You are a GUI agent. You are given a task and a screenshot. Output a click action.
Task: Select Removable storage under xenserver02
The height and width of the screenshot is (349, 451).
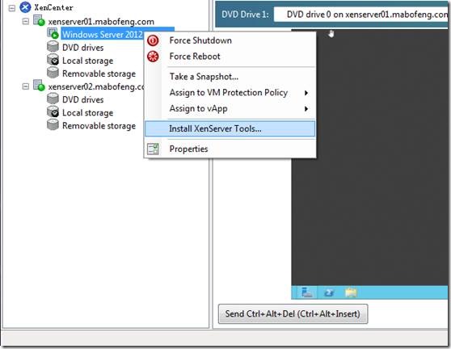point(99,126)
